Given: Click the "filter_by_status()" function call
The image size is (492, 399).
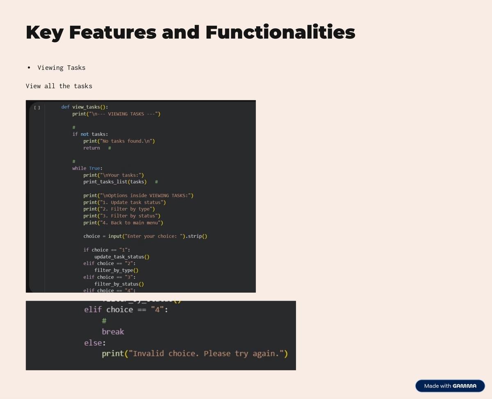Looking at the screenshot, I should [x=119, y=284].
